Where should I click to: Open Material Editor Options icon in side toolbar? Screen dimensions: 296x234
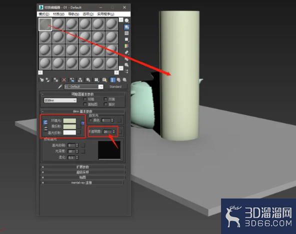126,58
